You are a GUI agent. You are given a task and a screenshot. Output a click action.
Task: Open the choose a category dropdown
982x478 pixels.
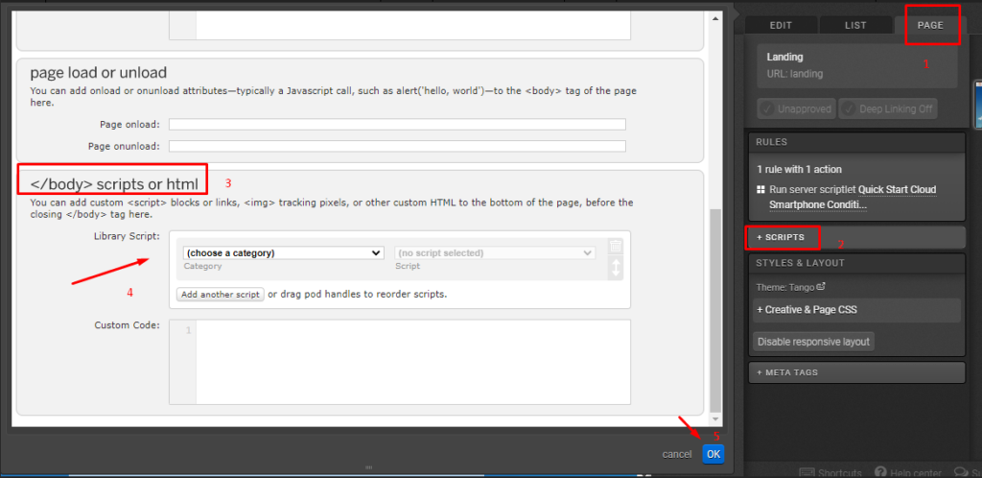tap(283, 253)
